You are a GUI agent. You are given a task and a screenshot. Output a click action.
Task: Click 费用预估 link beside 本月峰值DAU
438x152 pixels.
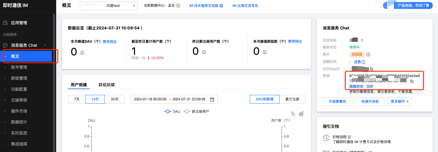(x=110, y=42)
